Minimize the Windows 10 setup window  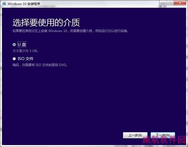click(163, 3)
